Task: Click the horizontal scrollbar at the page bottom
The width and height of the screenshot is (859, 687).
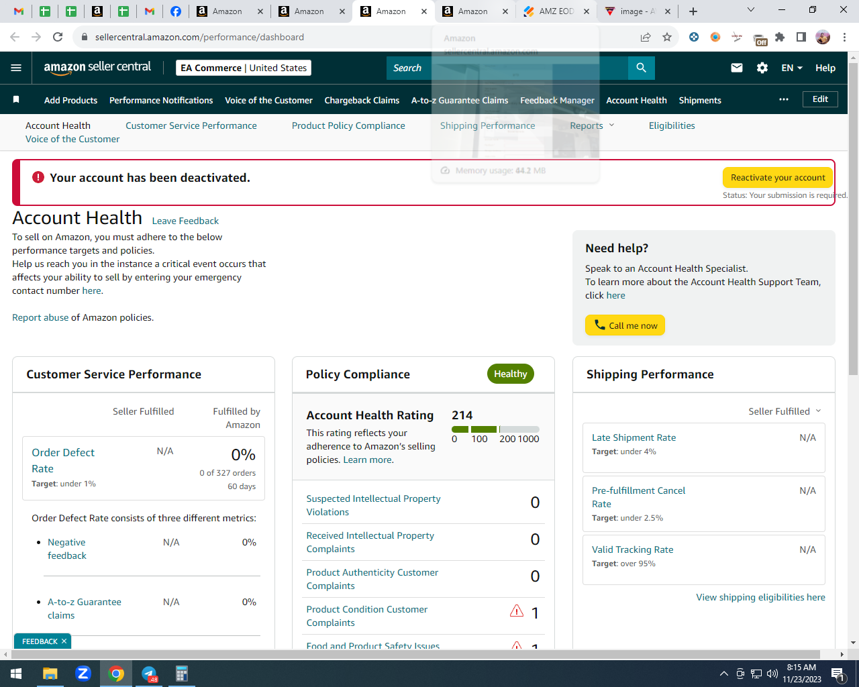Action: 415,654
